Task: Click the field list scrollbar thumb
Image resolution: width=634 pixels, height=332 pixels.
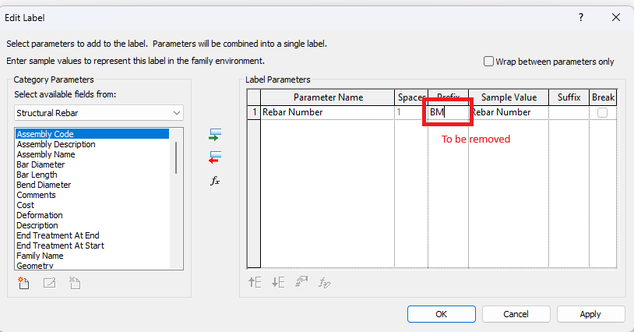Action: pyautogui.click(x=176, y=157)
